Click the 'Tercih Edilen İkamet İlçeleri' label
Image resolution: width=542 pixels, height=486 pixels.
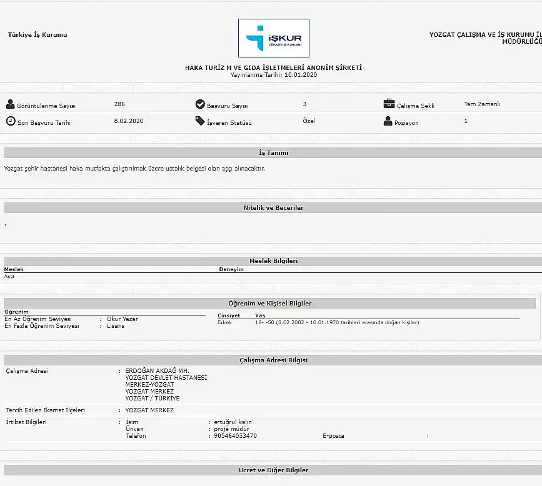[x=45, y=410]
